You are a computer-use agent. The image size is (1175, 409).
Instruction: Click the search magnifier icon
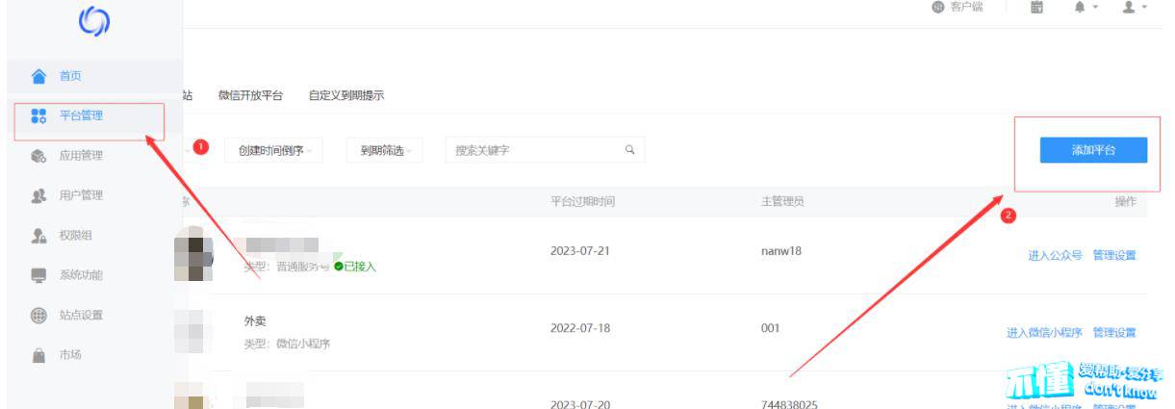pos(629,150)
